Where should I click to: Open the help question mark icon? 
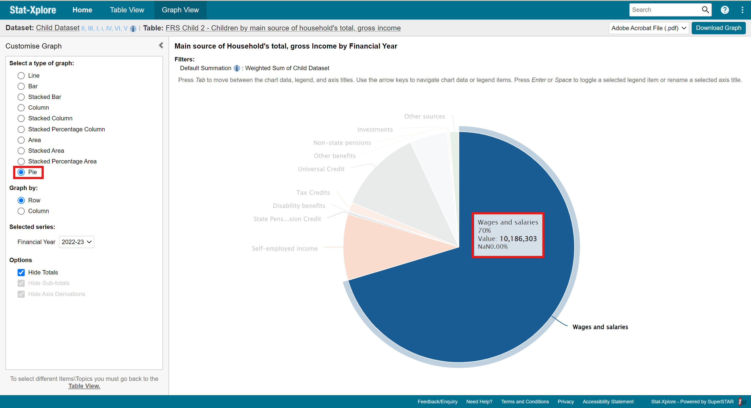[x=725, y=10]
